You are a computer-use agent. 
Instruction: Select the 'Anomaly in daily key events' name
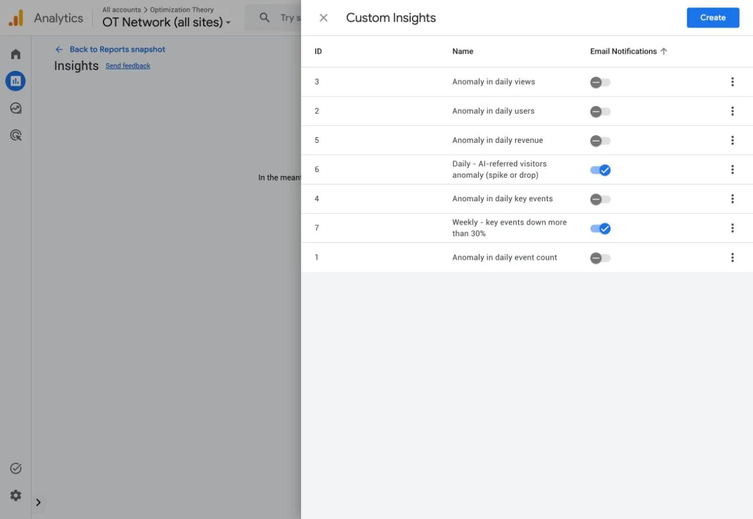tap(502, 199)
